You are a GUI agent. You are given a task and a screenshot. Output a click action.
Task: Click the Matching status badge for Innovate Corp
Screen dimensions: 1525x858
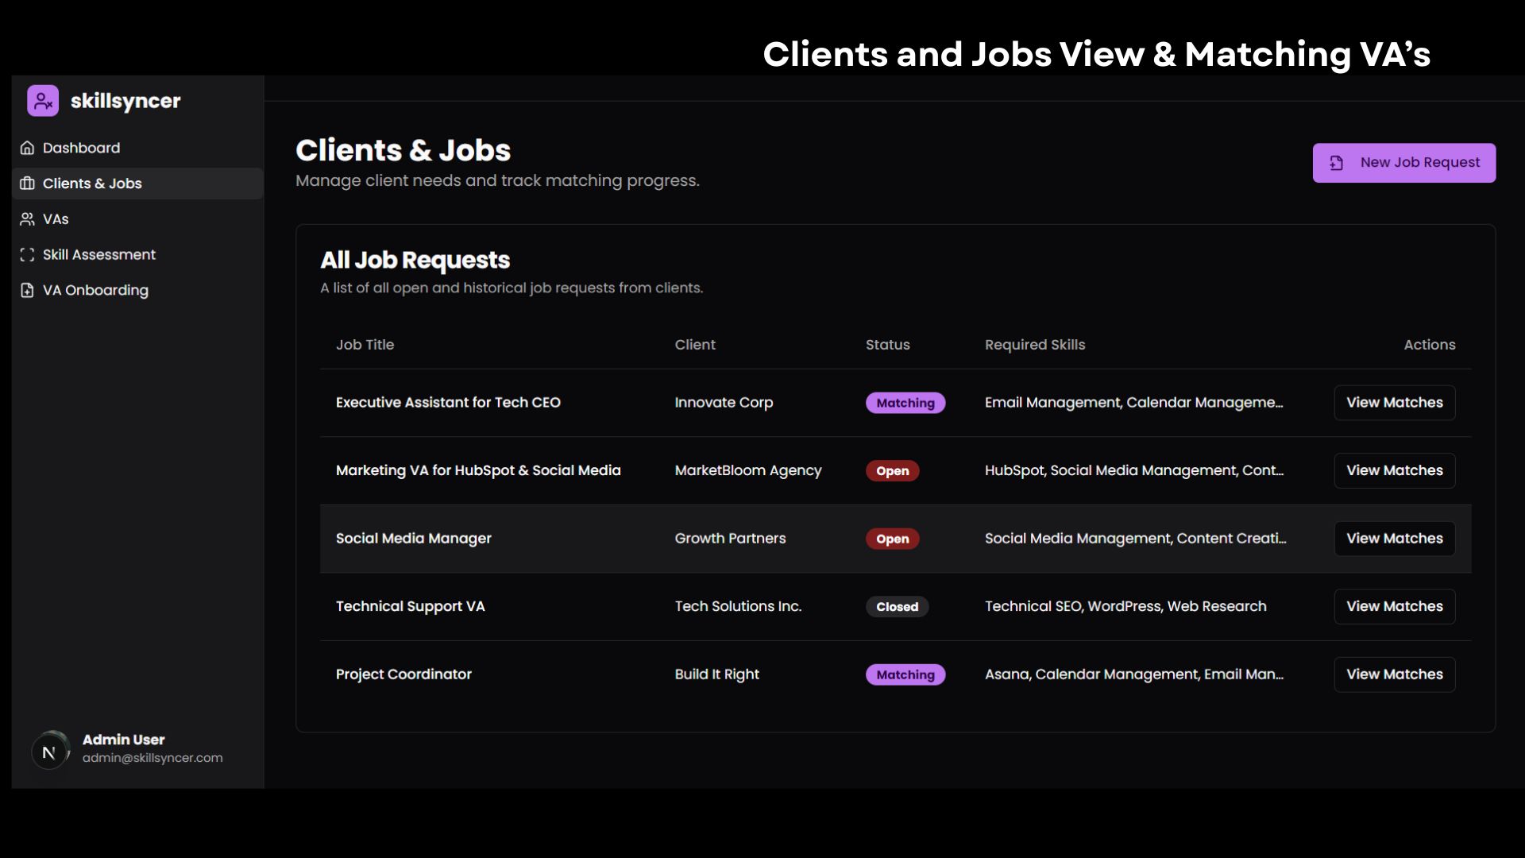tap(905, 403)
